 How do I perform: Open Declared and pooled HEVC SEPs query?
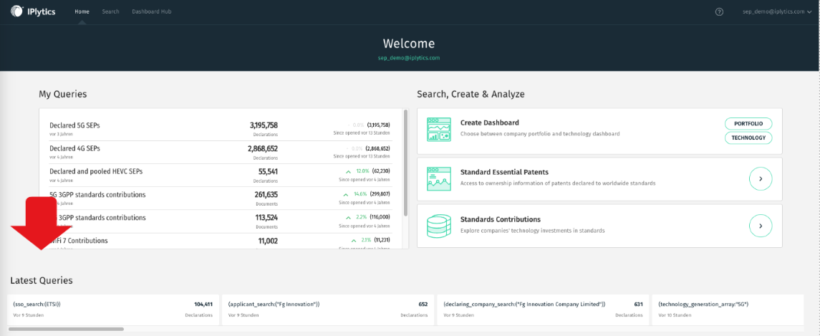pyautogui.click(x=220, y=175)
